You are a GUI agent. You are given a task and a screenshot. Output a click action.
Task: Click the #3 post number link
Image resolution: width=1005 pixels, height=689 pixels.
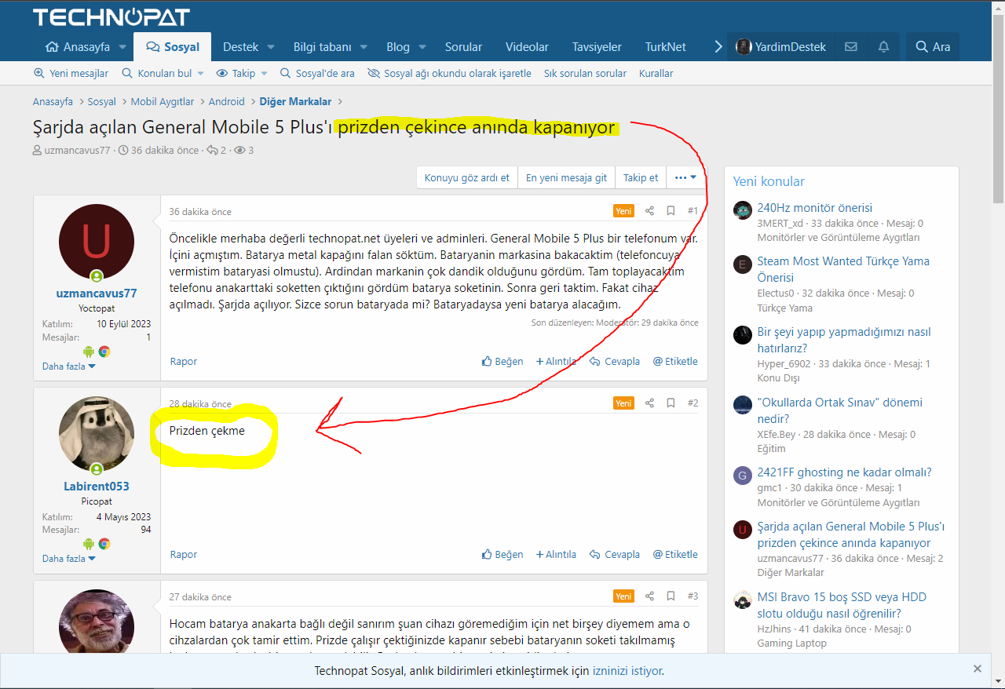693,596
